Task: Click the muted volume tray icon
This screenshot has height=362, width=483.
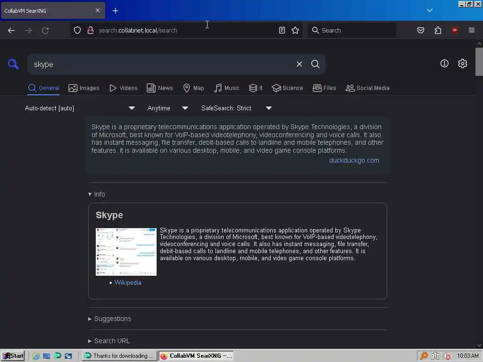Action: point(447,356)
